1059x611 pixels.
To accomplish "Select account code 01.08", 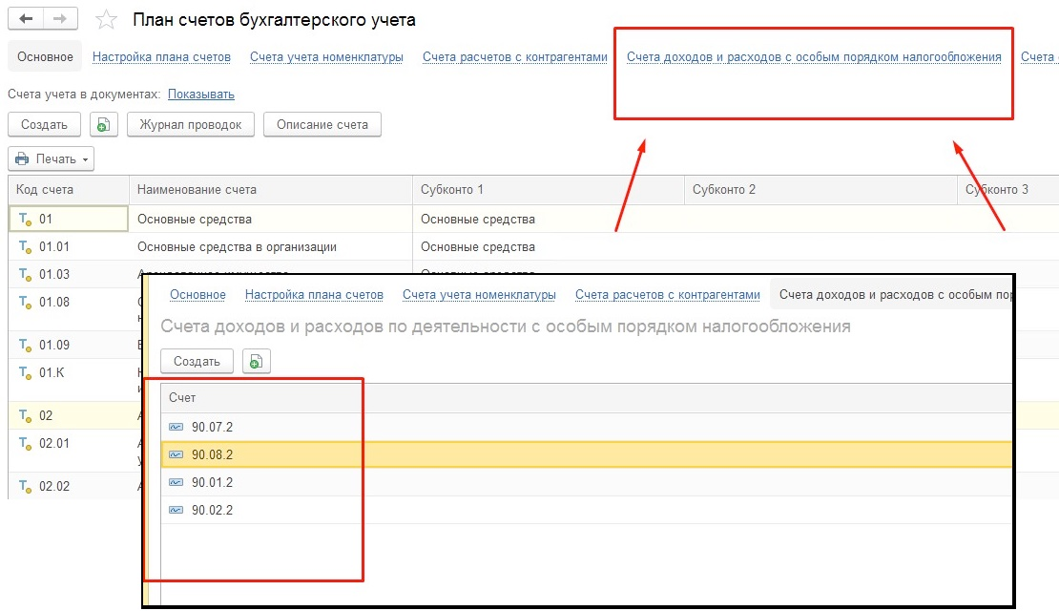I will [54, 302].
